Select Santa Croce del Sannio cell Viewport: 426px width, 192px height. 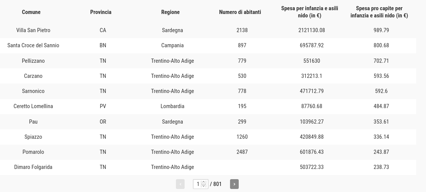point(33,45)
